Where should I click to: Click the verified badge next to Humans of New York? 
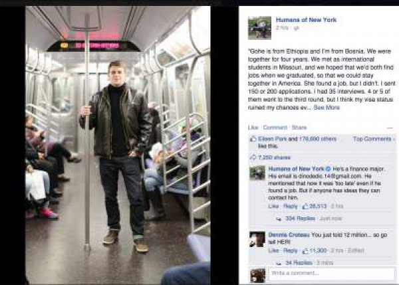329,169
